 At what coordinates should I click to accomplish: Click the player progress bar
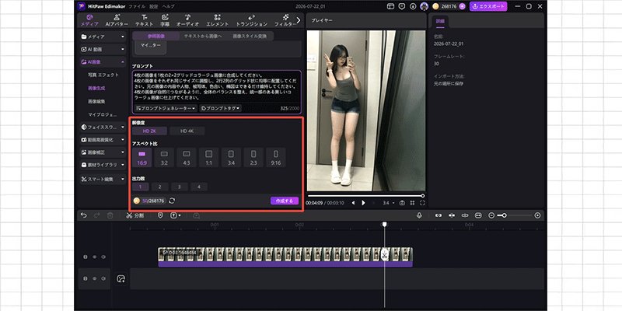click(365, 196)
